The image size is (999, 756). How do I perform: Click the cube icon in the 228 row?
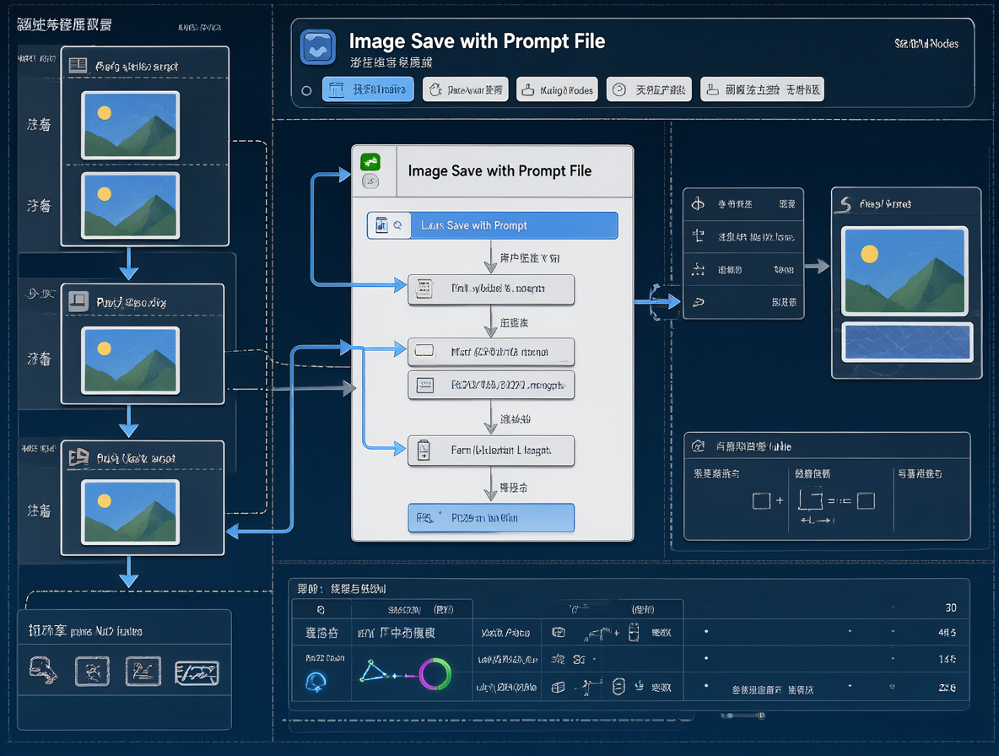tap(558, 687)
